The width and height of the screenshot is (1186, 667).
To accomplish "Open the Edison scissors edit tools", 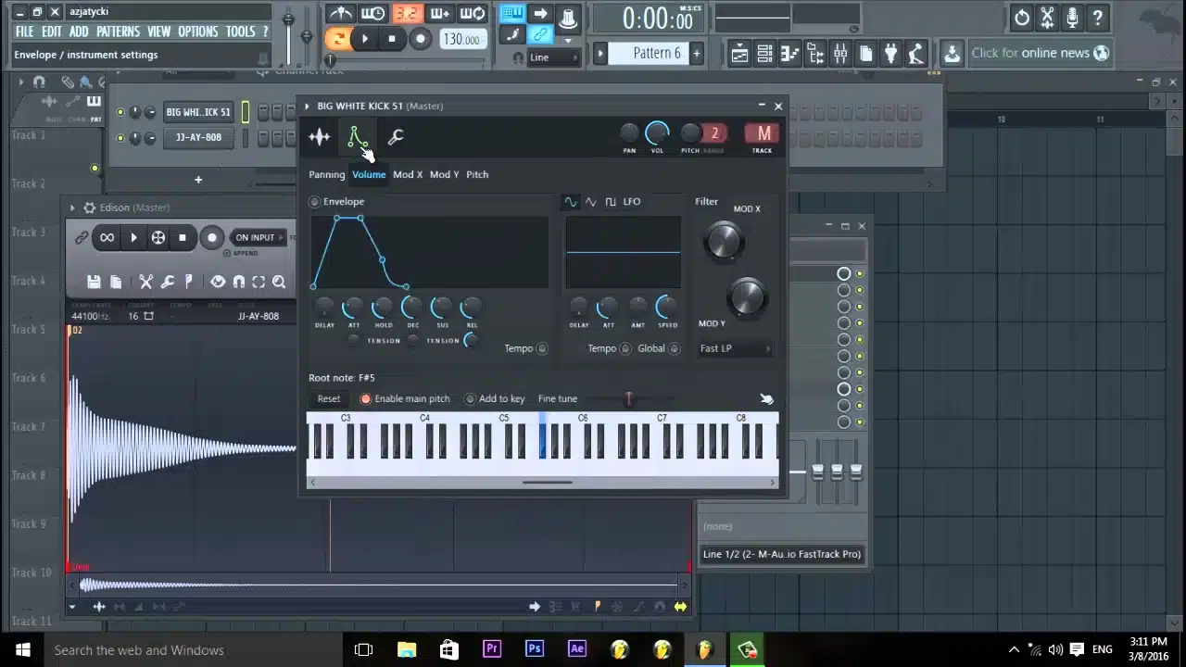I will pos(145,282).
